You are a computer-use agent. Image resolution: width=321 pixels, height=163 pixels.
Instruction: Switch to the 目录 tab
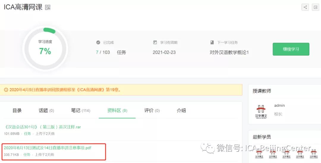[17, 111]
